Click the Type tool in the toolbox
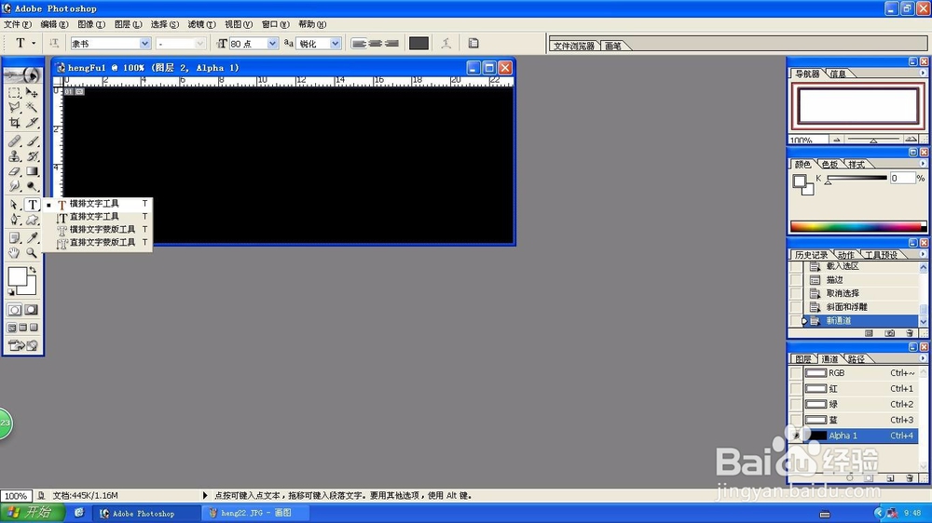Viewport: 932px width, 523px height. pos(32,205)
